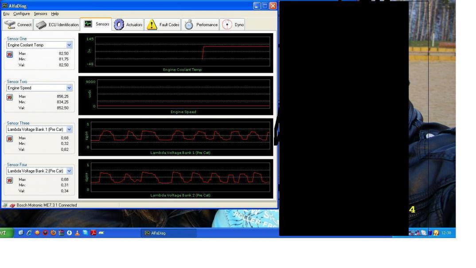476x268 pixels.
Task: Click the Engine Coolant Temp graph
Action: 182,51
